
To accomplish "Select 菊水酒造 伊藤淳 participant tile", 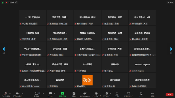I will [x=142, y=33].
